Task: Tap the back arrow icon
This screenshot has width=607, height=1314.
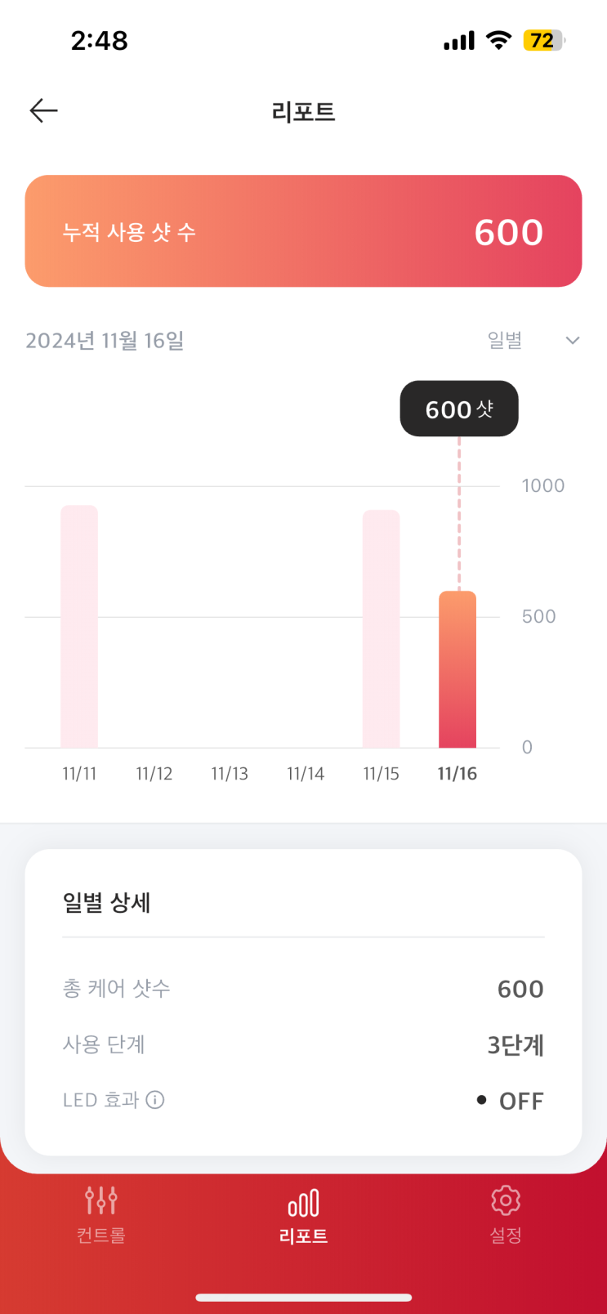Action: 44,110
